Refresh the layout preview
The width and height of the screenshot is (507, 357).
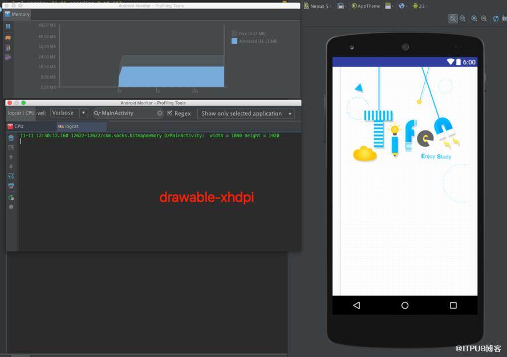496,19
